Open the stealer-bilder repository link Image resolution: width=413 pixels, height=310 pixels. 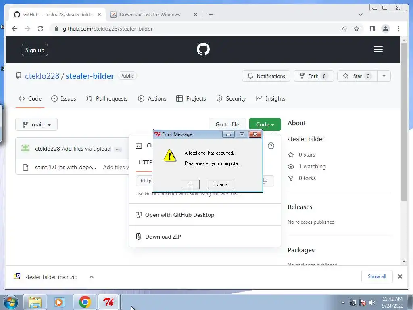[x=90, y=76]
